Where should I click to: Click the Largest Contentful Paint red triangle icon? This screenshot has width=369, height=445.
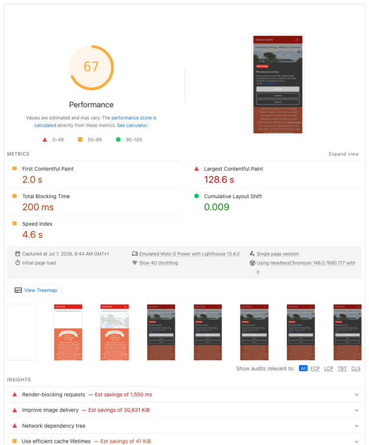196,168
